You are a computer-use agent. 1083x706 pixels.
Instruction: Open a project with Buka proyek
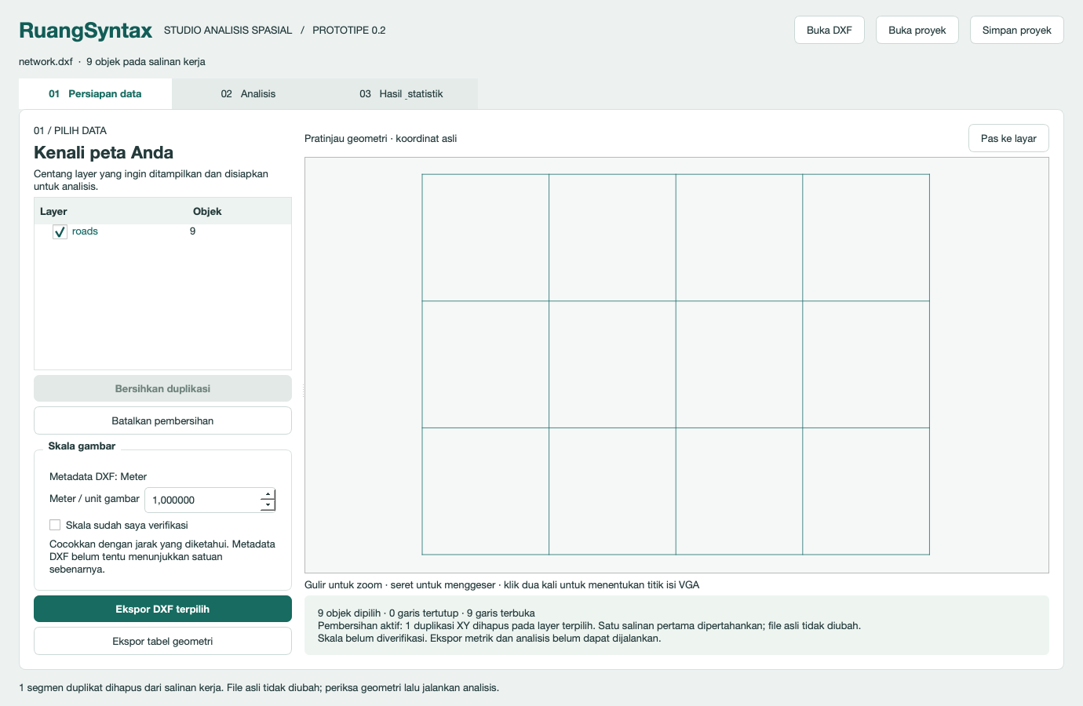tap(917, 30)
